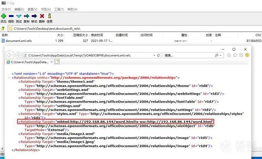Image resolution: width=262 pixels, height=159 pixels.
Task: Click the blue Extract (提取) minus icon
Action: point(11,16)
